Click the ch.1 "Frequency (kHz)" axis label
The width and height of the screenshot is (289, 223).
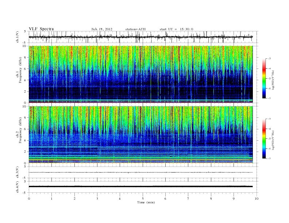(x=20, y=70)
